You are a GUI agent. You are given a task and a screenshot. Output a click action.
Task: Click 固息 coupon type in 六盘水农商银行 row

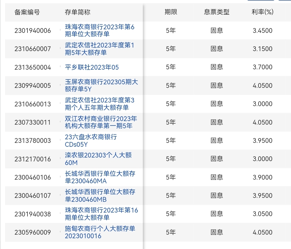(x=217, y=140)
